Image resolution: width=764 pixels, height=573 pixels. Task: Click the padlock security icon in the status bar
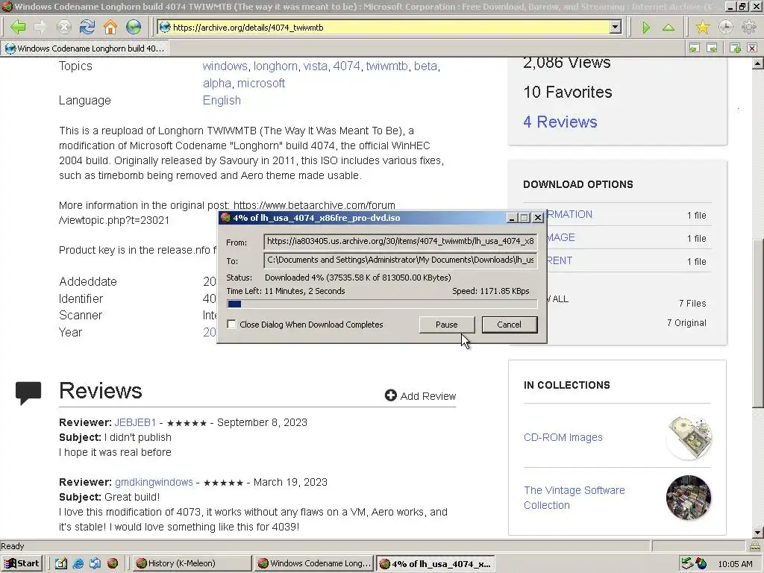coord(755,545)
